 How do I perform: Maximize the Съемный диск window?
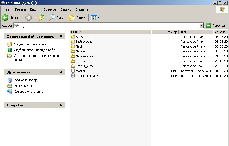pyautogui.click(x=220, y=3)
